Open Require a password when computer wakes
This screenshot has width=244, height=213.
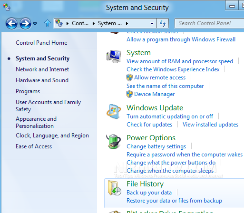pyautogui.click(x=185, y=155)
